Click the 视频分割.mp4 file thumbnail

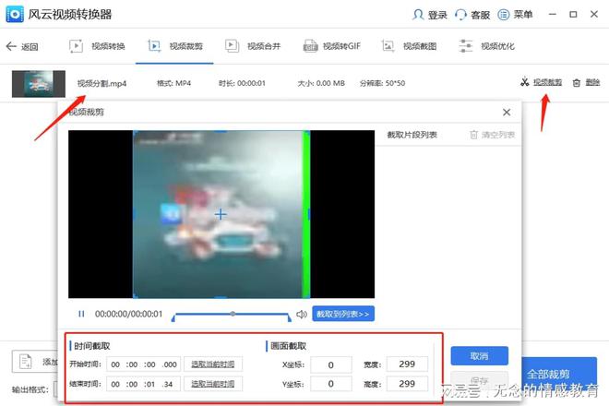click(39, 84)
